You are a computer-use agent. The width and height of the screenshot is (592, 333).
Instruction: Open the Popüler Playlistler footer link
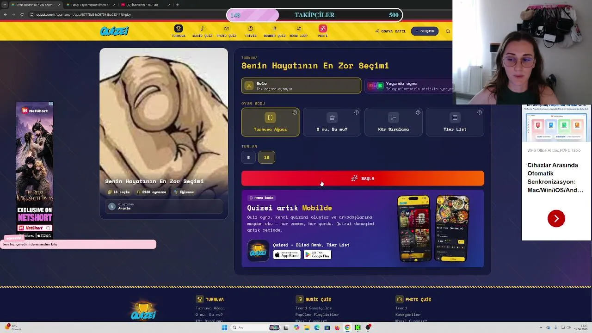317,314
